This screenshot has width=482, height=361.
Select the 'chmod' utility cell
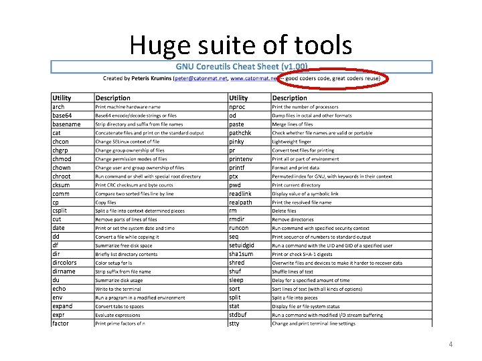click(x=72, y=159)
